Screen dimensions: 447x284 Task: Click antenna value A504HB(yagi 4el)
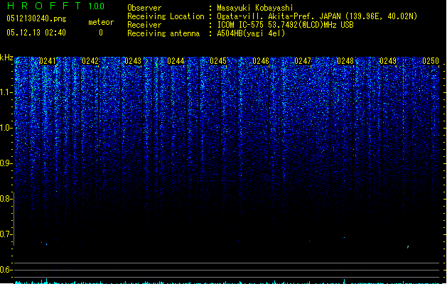pyautogui.click(x=251, y=33)
